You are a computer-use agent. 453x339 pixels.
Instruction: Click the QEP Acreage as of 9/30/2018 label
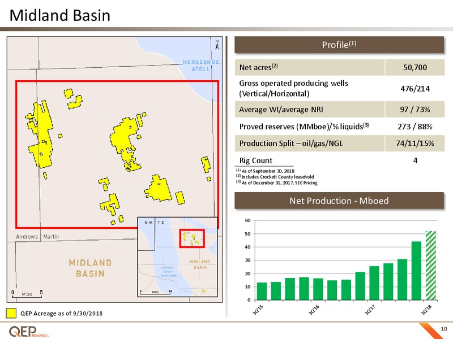tap(61, 314)
